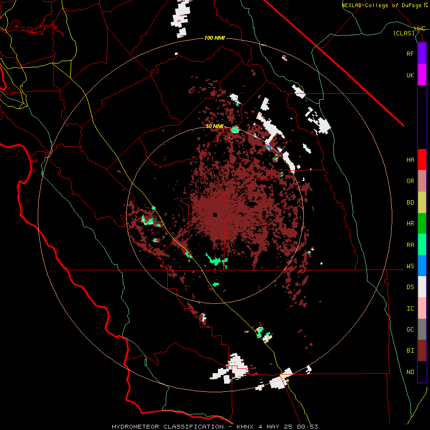The height and width of the screenshot is (430, 430).
Task: Click the DS legend label
Action: 410,287
